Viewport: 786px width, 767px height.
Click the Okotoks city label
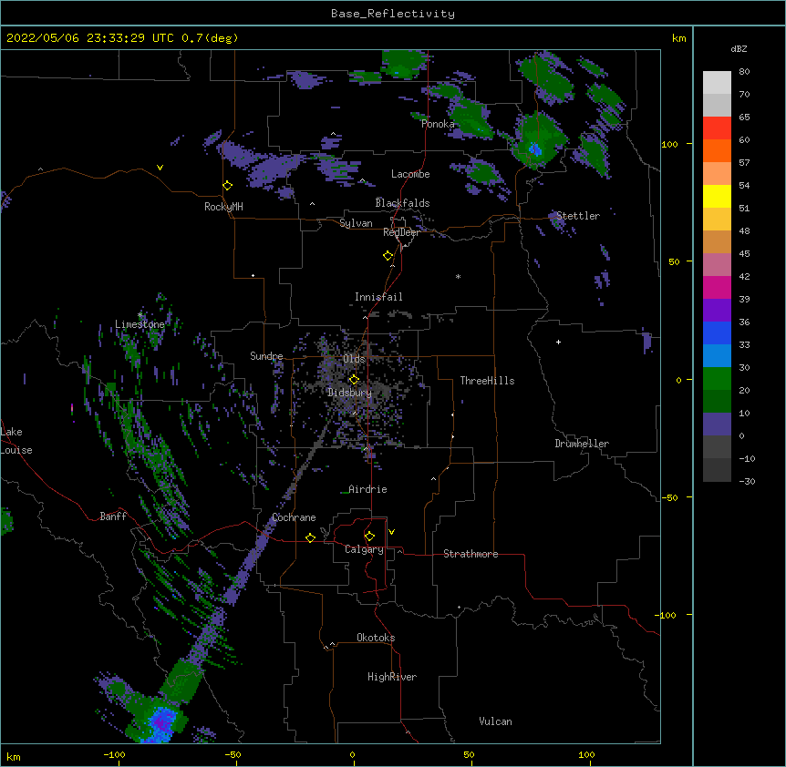coord(376,638)
